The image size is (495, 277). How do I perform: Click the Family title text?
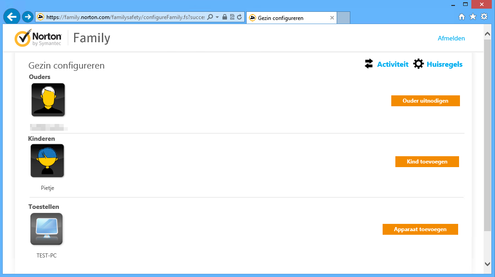click(91, 38)
